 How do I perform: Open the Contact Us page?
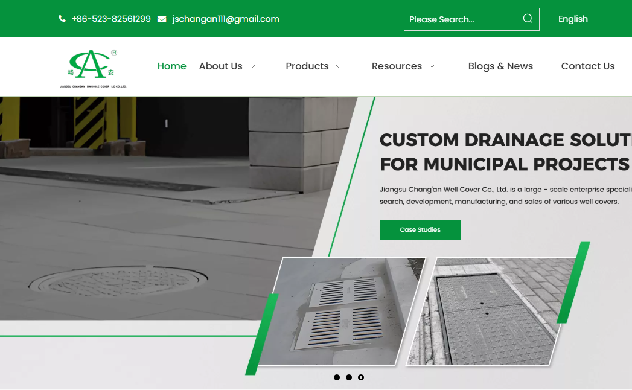pos(588,66)
